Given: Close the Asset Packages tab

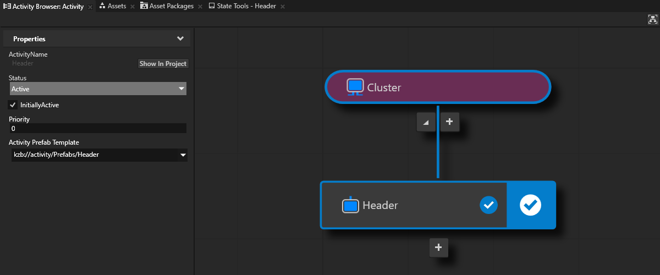Looking at the screenshot, I should (x=200, y=7).
